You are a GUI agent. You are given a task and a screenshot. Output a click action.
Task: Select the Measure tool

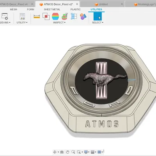(37, 16)
